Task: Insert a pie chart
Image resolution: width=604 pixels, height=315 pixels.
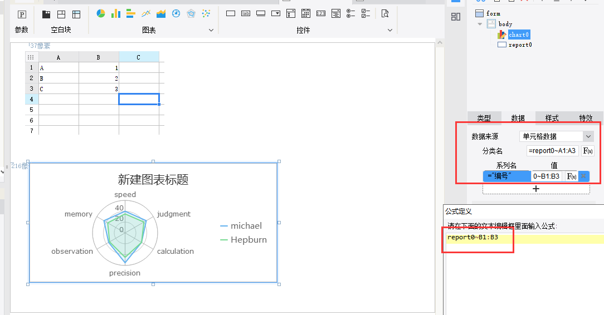Action: 101,14
